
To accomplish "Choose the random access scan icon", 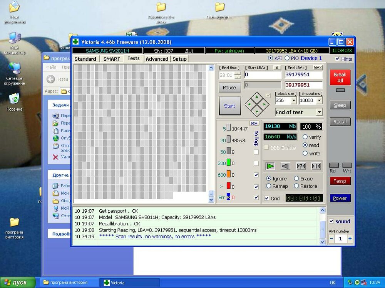I will 301,166.
